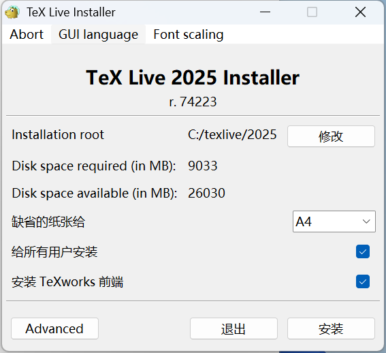Viewport: 386px width, 353px height.
Task: Uncheck the 给所有用户安装 checkbox
Action: coord(363,251)
